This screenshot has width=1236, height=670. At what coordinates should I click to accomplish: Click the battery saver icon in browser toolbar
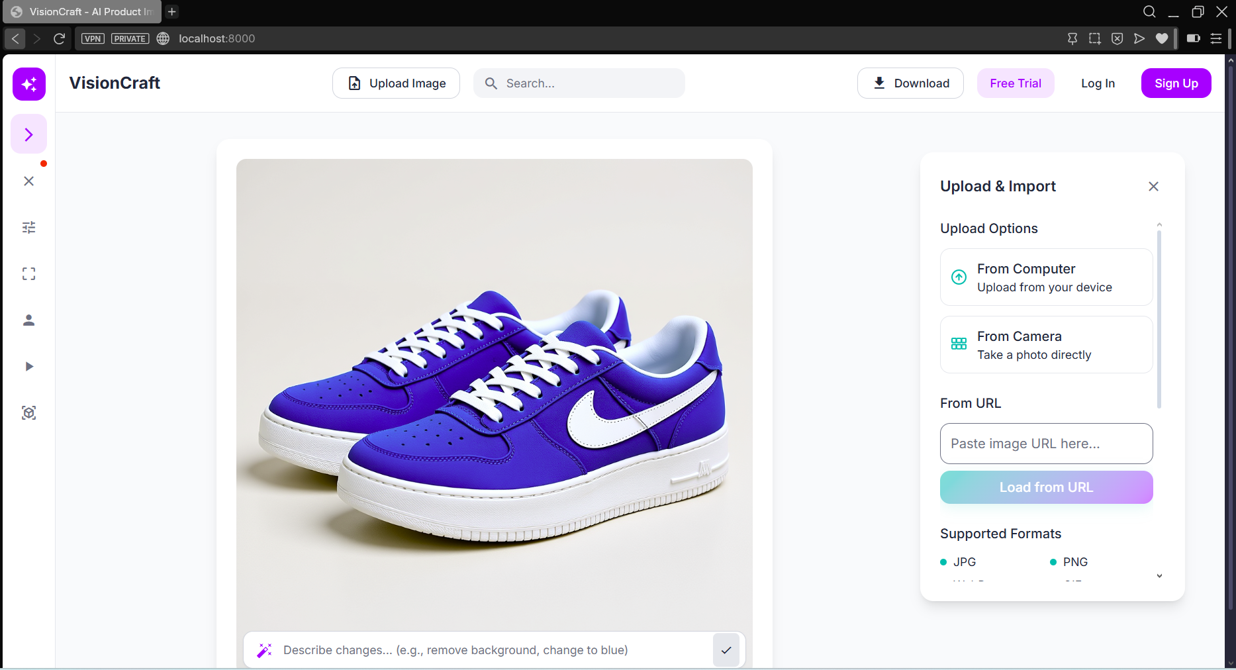pyautogui.click(x=1194, y=38)
